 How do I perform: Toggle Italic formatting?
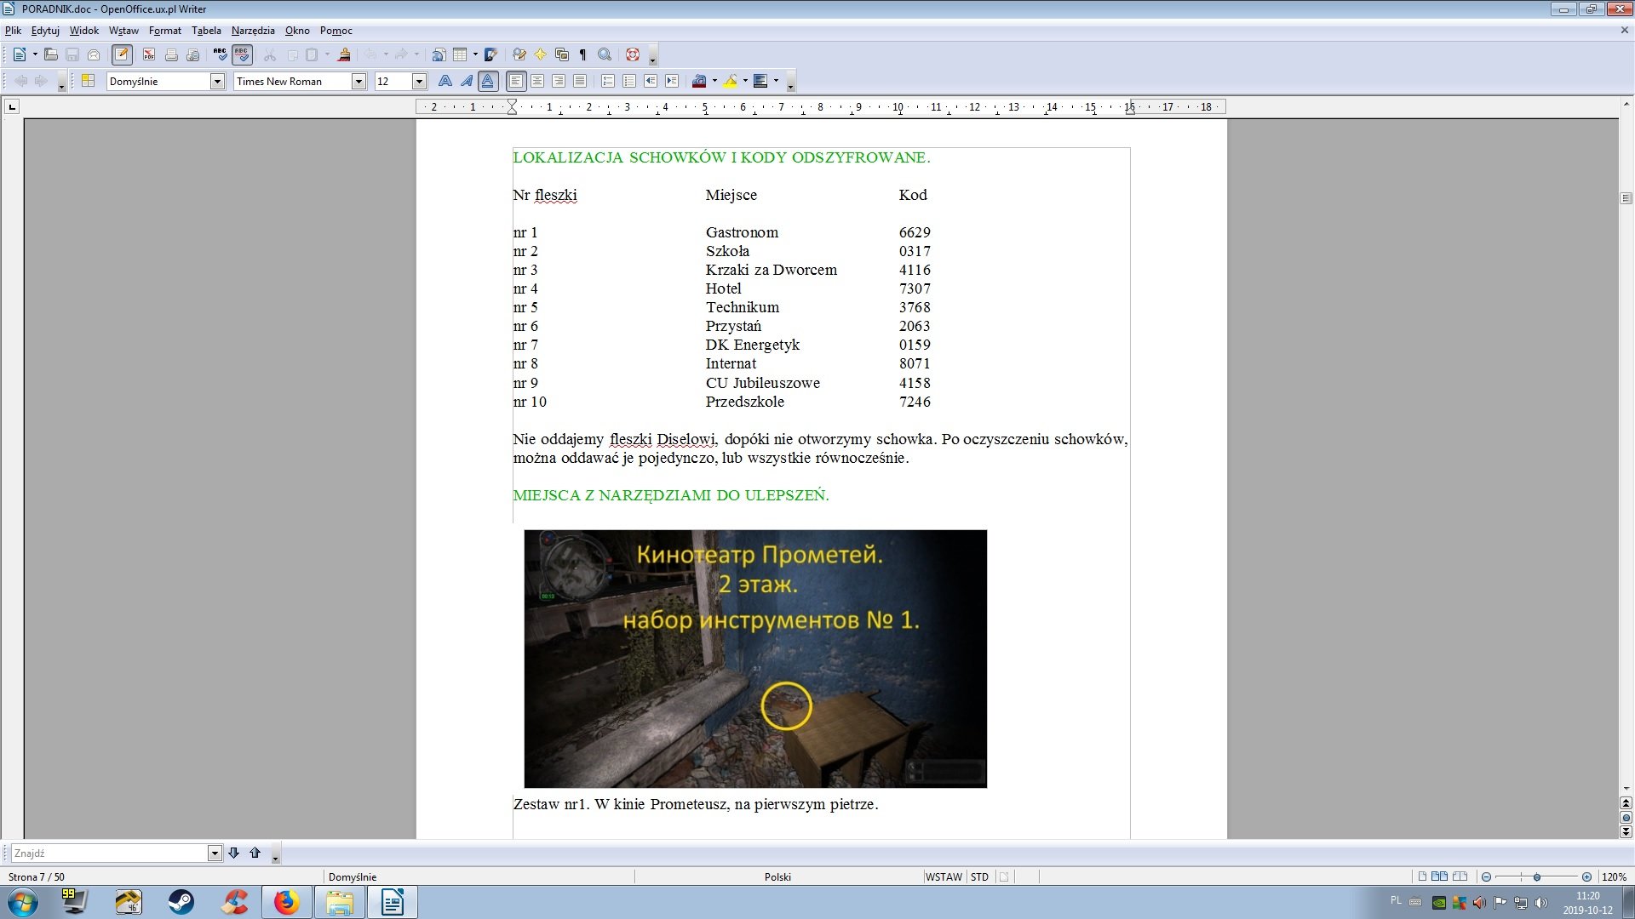point(466,81)
